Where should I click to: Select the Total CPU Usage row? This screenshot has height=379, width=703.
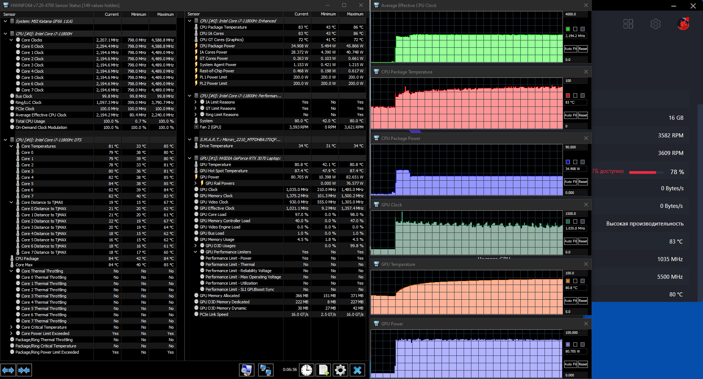tap(88, 121)
